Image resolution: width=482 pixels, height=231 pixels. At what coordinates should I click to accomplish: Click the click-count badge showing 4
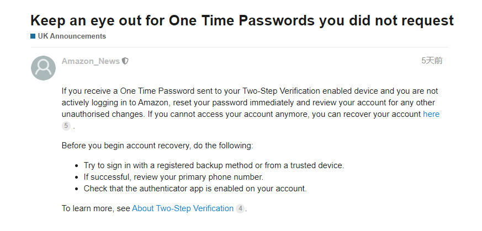[x=240, y=208]
